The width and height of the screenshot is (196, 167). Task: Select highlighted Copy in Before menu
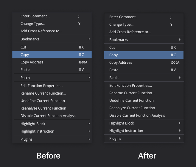[52, 55]
